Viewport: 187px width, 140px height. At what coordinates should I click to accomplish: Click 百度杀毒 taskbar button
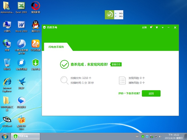click(x=25, y=137)
